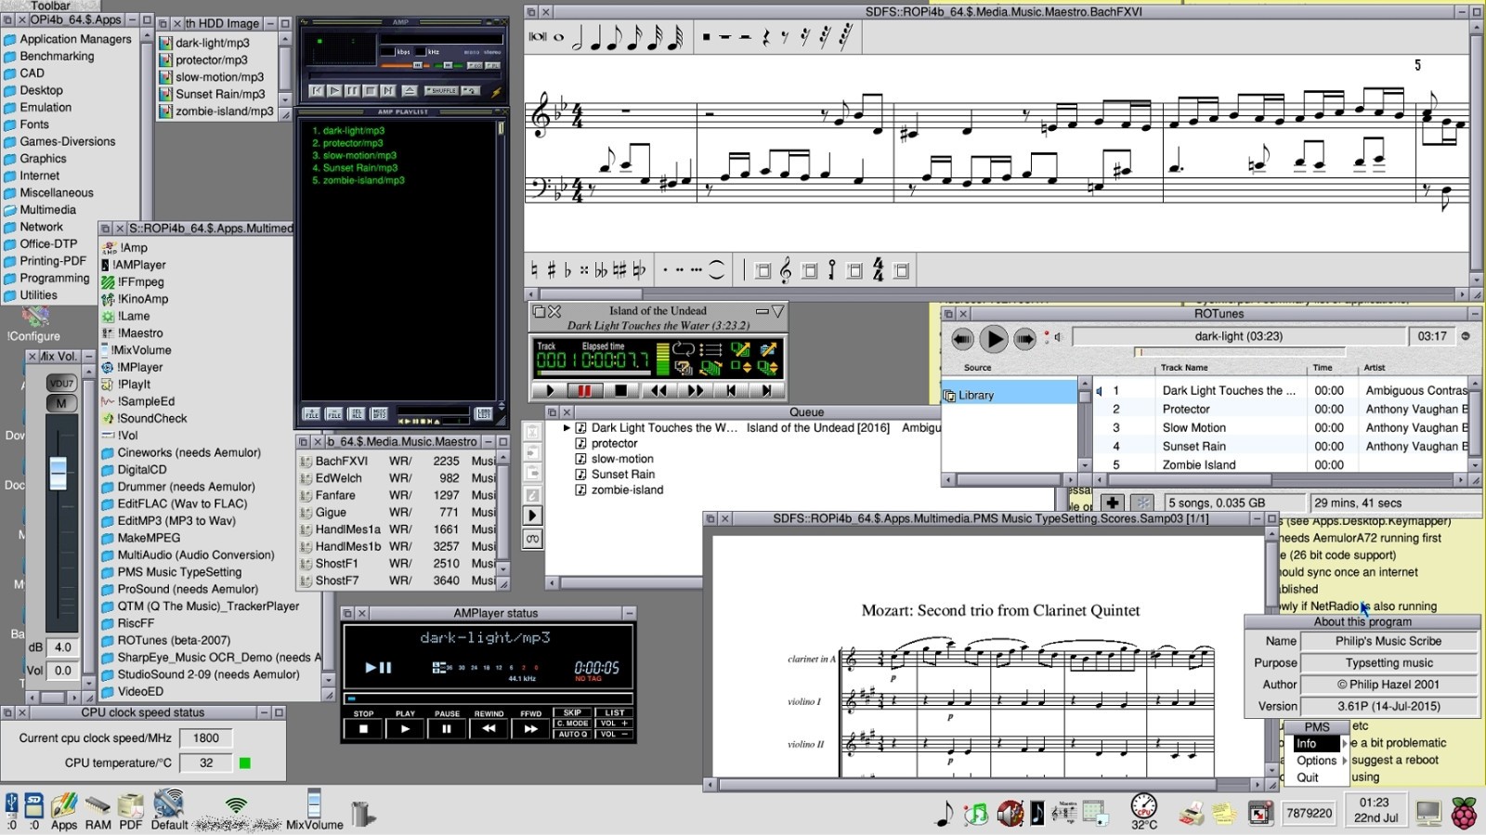Click the play icon beside the Queue list

(532, 516)
